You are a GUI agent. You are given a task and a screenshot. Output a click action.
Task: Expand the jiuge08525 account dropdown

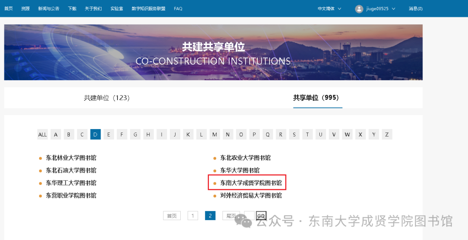pos(380,9)
